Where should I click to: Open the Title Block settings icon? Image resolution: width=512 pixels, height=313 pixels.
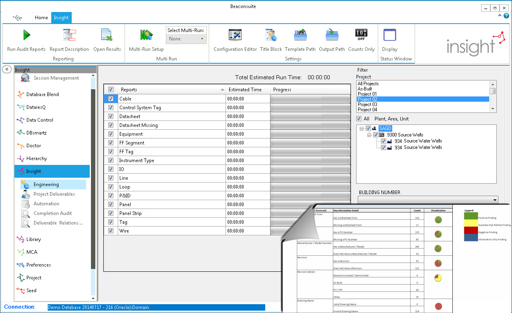tap(271, 35)
